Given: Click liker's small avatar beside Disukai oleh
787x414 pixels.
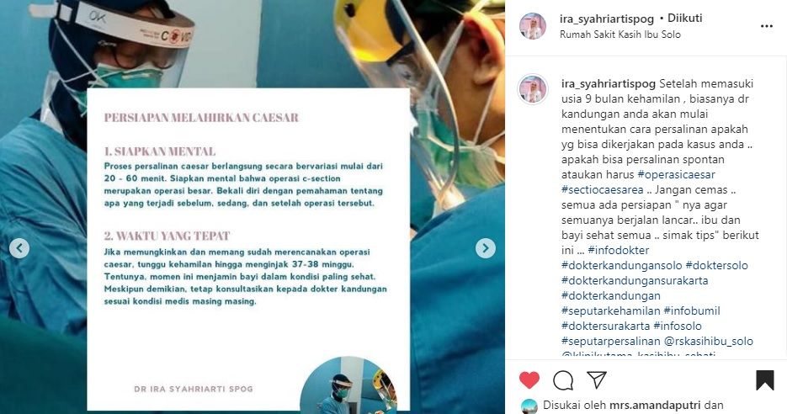Looking at the screenshot, I should (x=529, y=406).
